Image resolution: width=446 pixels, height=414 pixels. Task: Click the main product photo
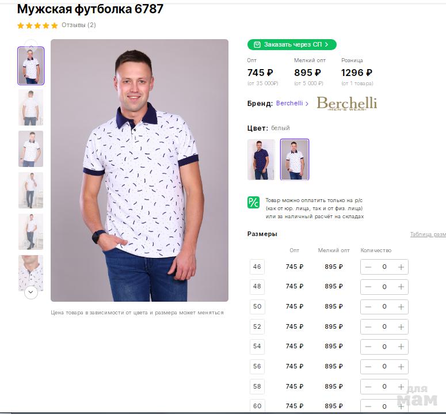tap(139, 170)
